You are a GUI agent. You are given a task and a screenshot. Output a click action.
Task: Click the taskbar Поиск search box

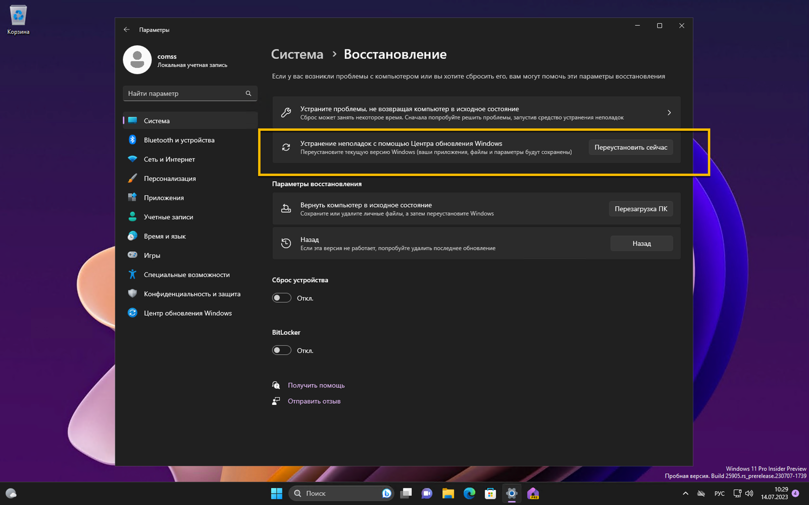pyautogui.click(x=341, y=493)
